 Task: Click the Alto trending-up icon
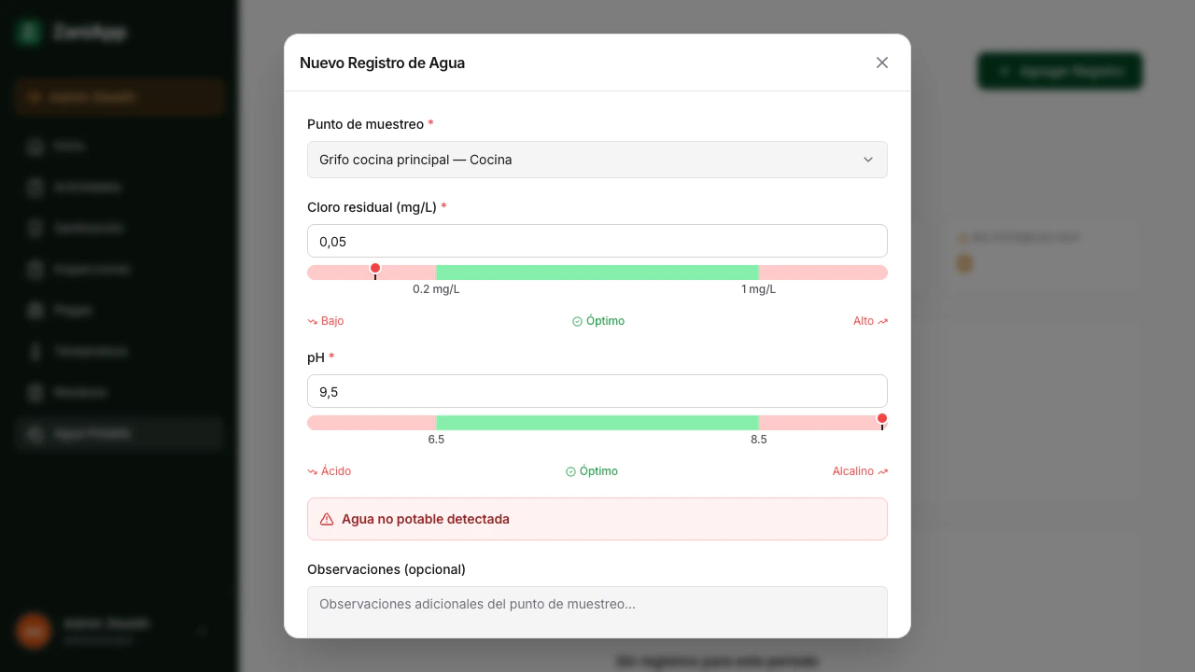click(882, 322)
